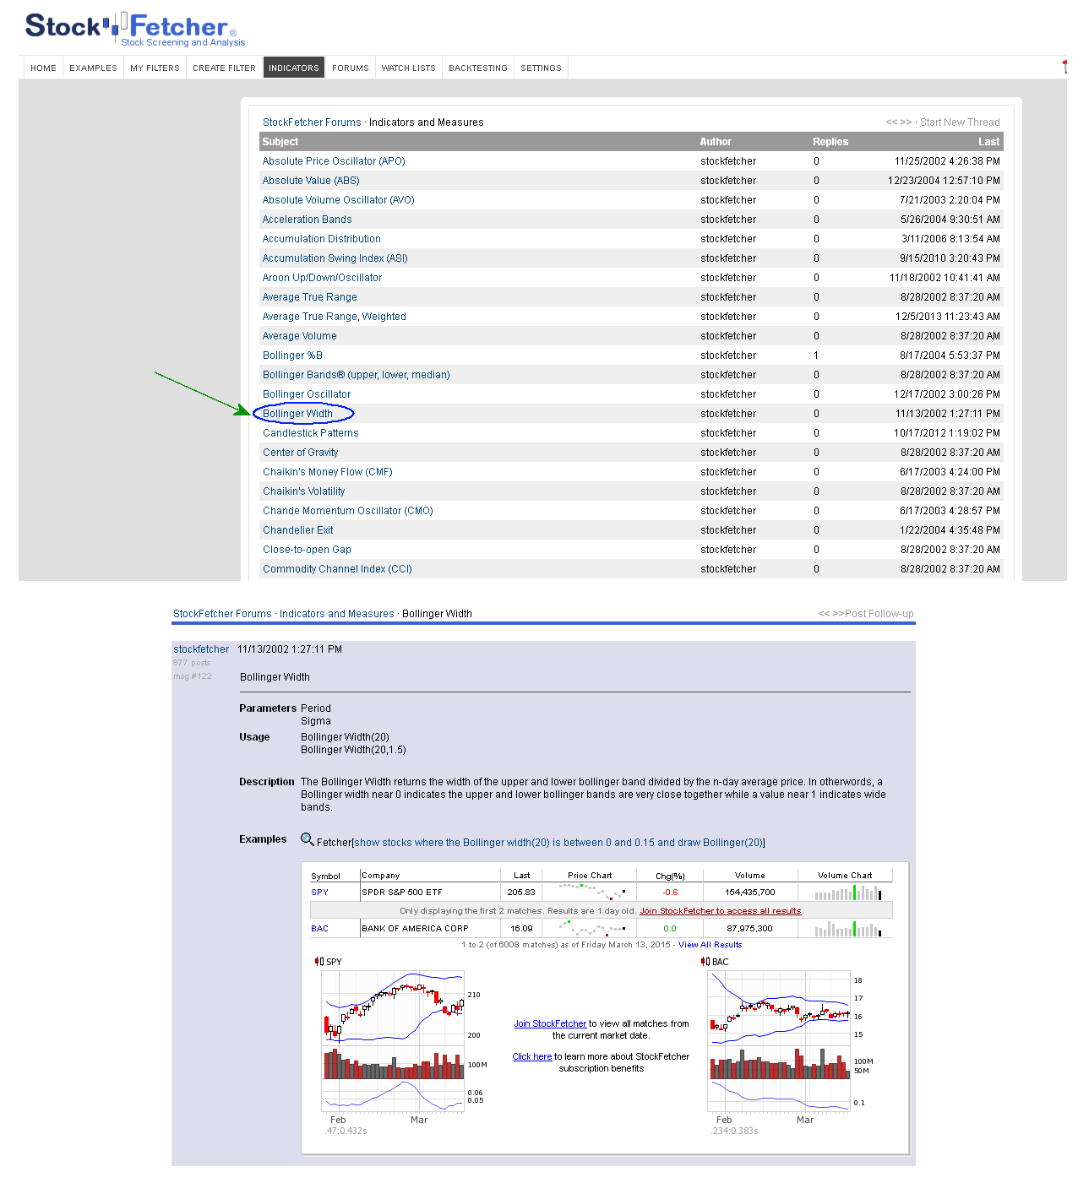Click the candlestick icon beside SPY chart title
1078x1183 pixels.
[319, 961]
